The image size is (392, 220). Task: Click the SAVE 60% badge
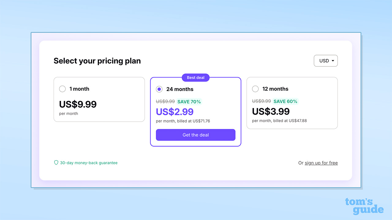pyautogui.click(x=285, y=101)
